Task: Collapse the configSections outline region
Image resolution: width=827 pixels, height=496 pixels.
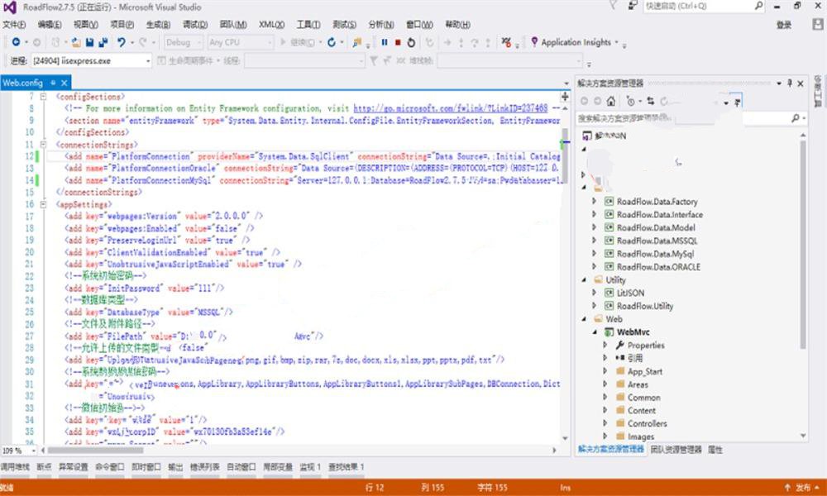Action: pyautogui.click(x=43, y=97)
